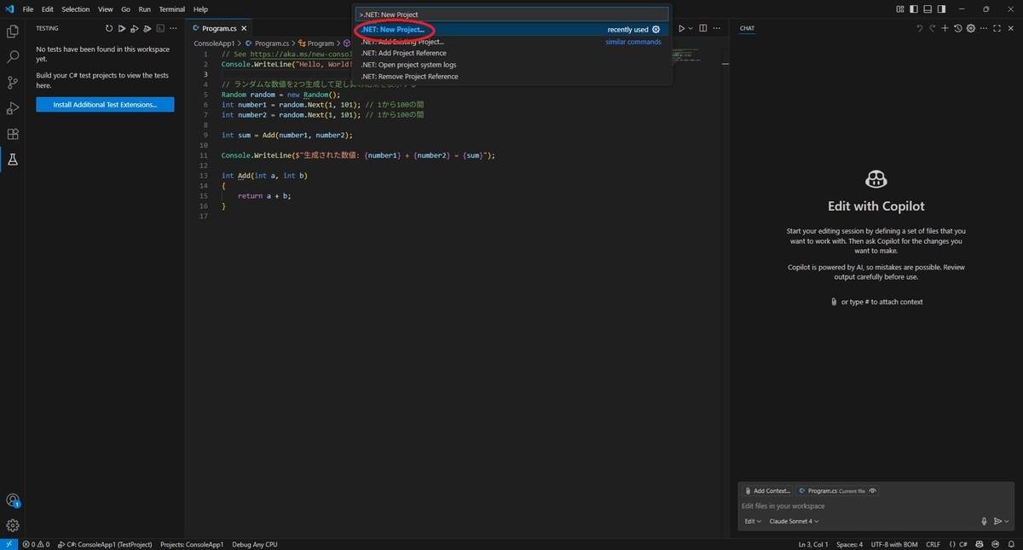Open the Search view in activity bar

[x=13, y=57]
